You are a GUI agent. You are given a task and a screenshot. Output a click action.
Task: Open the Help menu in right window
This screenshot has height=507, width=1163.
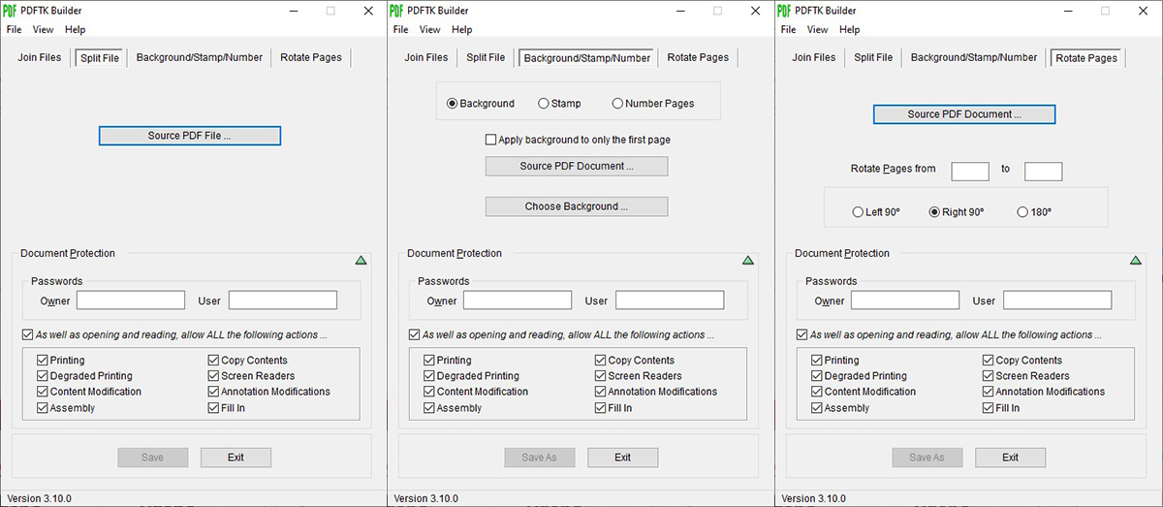(x=850, y=30)
